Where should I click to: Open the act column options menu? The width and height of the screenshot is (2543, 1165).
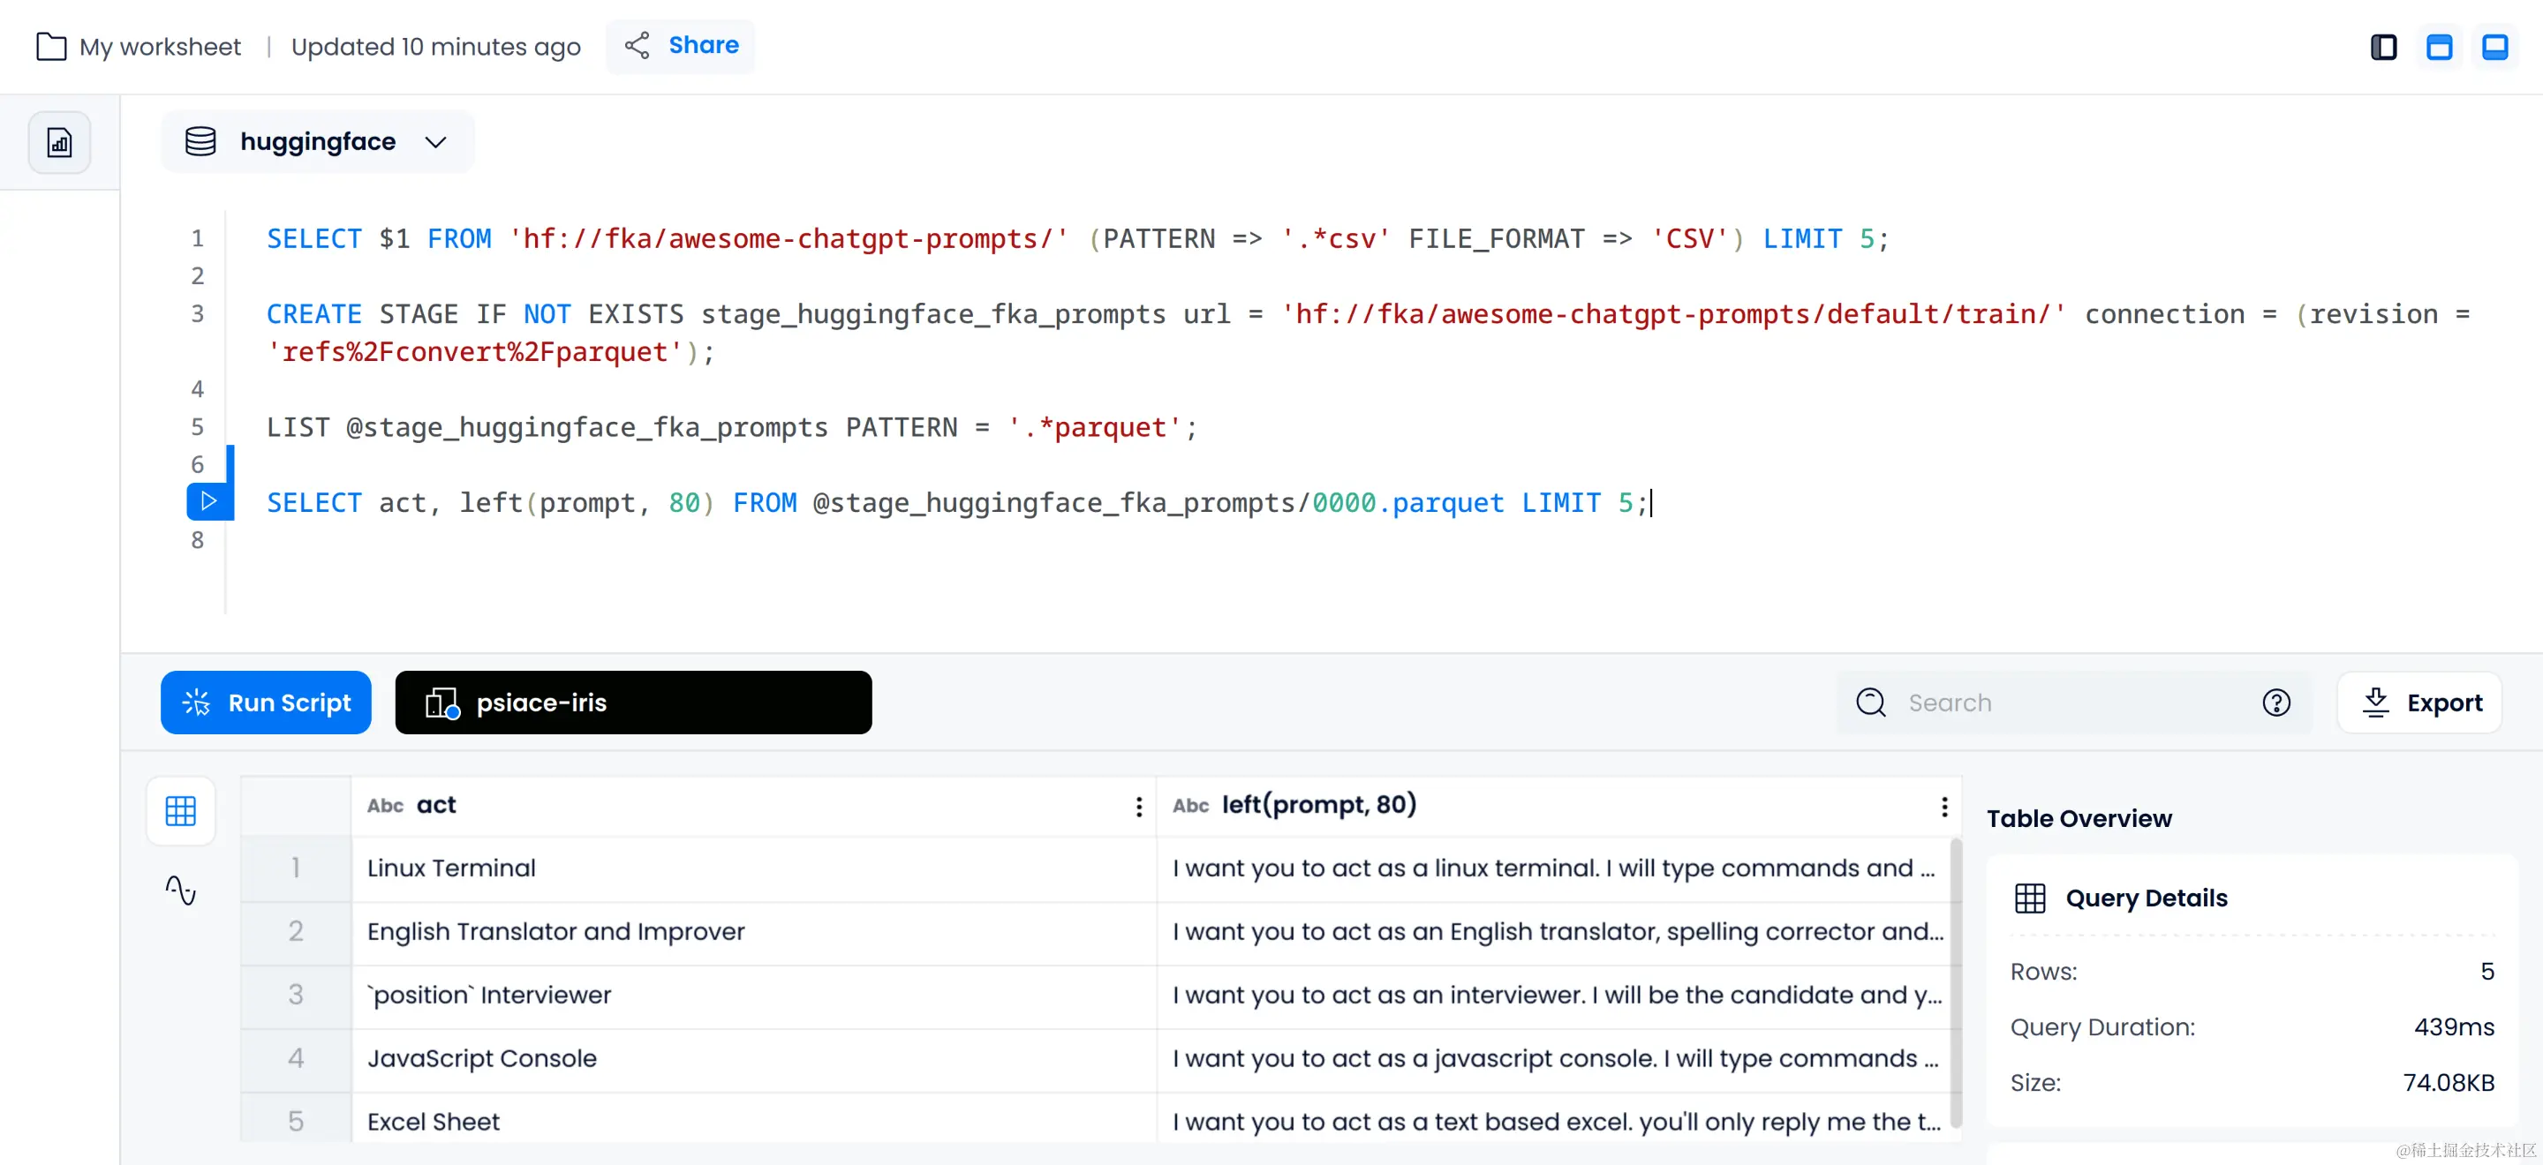click(1138, 806)
